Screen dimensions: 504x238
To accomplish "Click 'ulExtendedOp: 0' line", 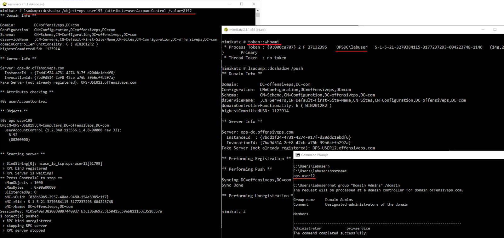I will [x=20, y=192].
